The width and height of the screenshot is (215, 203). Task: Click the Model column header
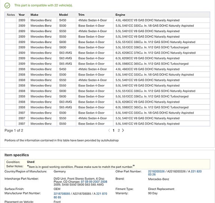[64, 15]
